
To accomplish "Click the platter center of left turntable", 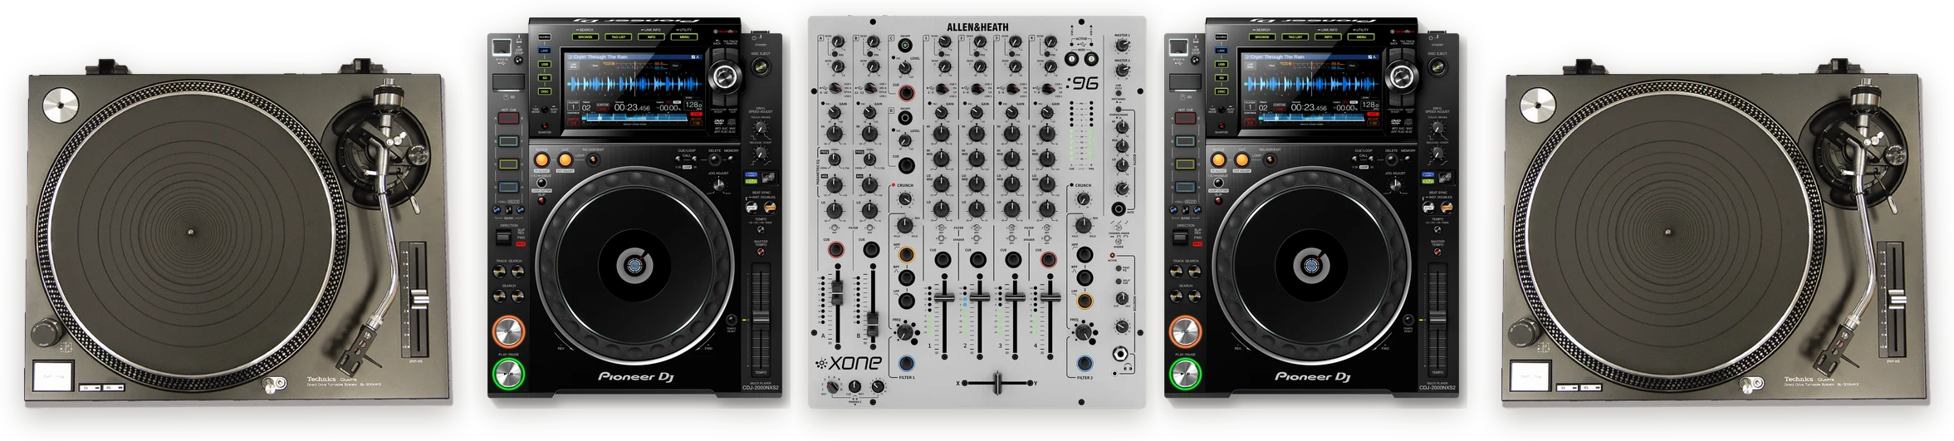I will 189,232.
